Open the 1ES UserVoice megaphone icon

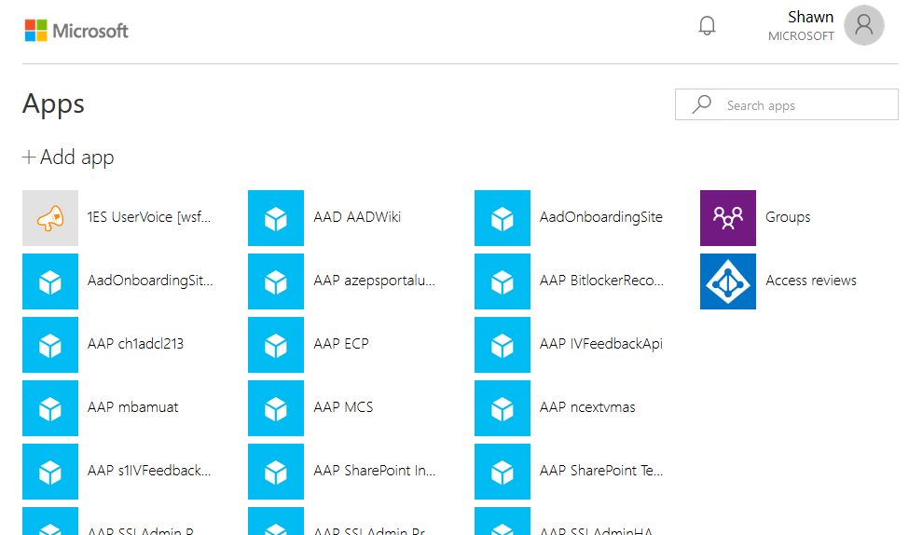coord(50,218)
